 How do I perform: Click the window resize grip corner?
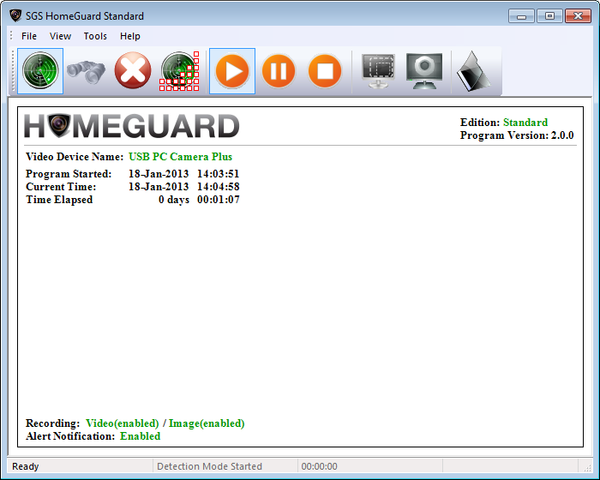pos(586,467)
